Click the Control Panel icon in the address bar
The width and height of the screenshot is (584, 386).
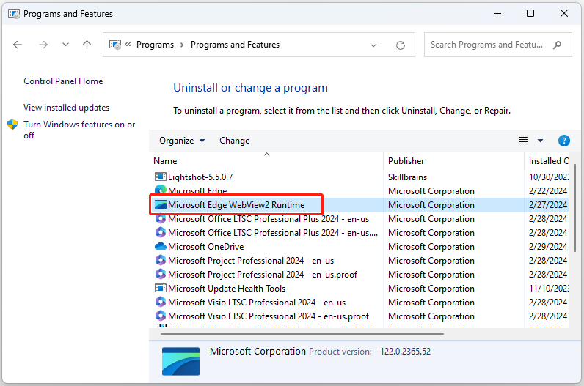click(x=115, y=45)
